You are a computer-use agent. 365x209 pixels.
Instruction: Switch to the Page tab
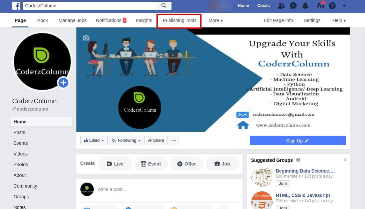pyautogui.click(x=20, y=20)
